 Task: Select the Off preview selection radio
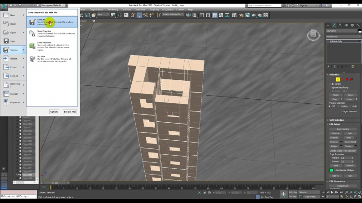point(329,106)
